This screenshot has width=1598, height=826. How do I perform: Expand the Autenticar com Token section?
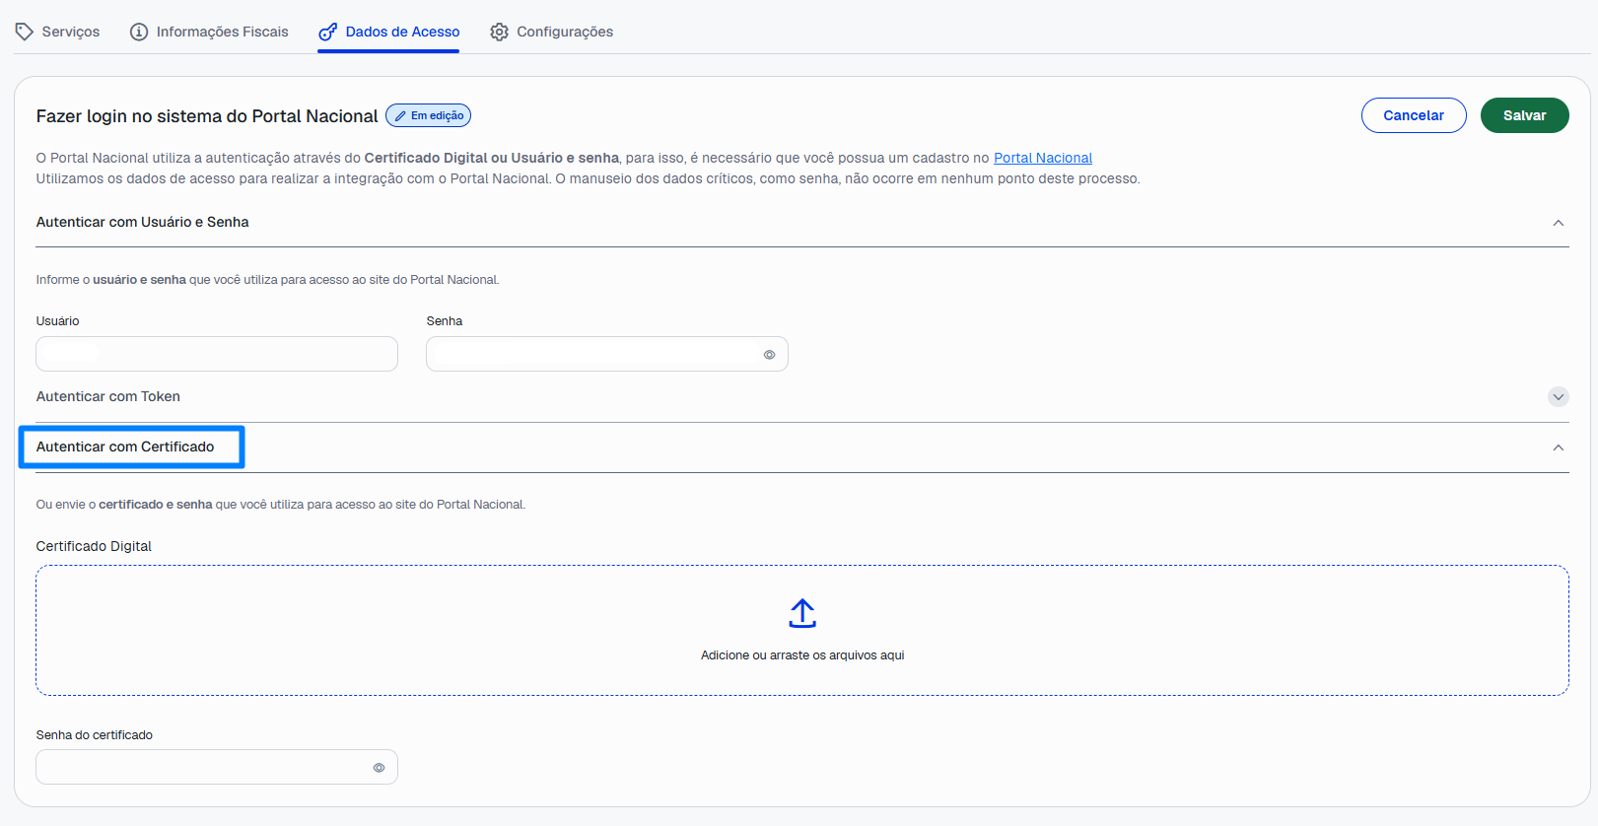(x=1559, y=397)
